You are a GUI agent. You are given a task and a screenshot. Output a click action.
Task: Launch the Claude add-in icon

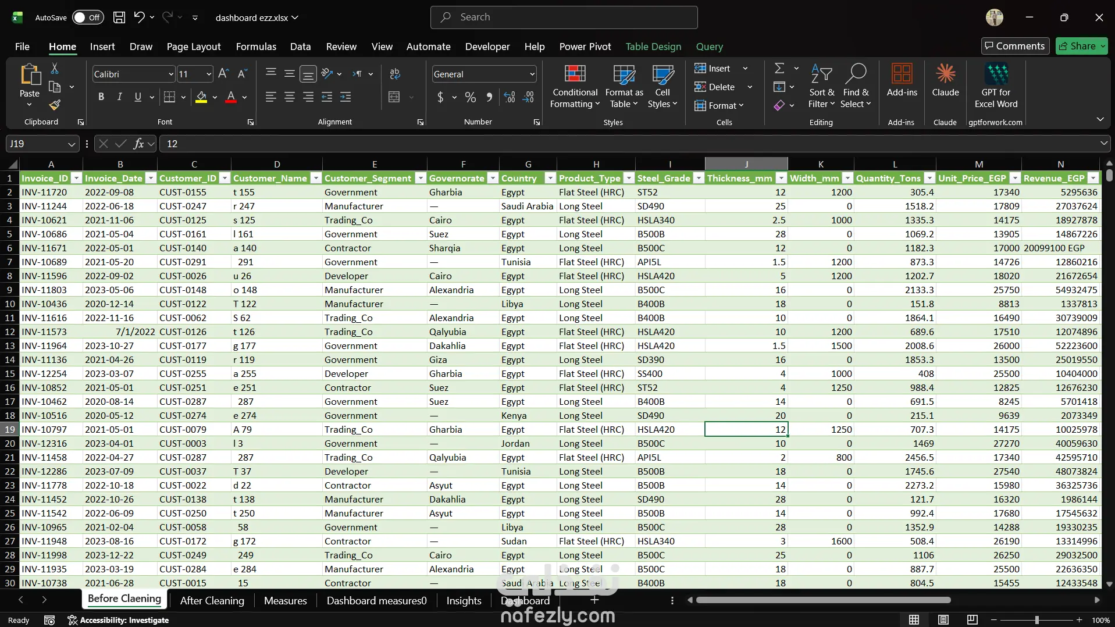pyautogui.click(x=945, y=80)
